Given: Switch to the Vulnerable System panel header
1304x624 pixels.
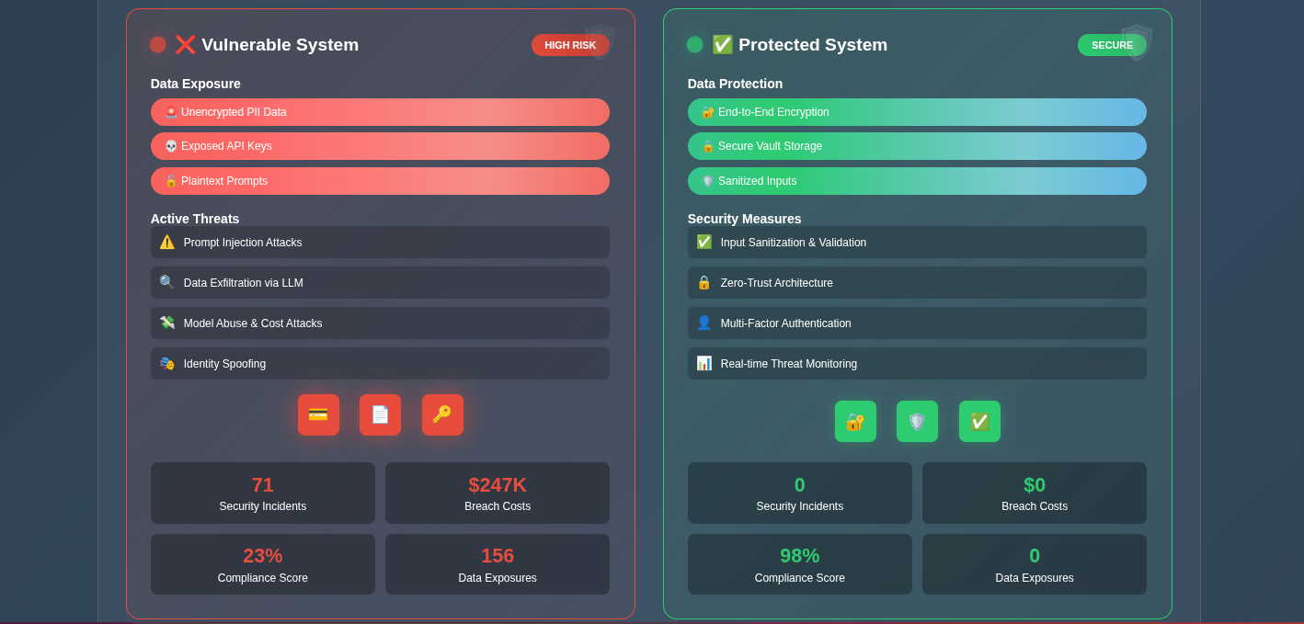Looking at the screenshot, I should pyautogui.click(x=280, y=44).
